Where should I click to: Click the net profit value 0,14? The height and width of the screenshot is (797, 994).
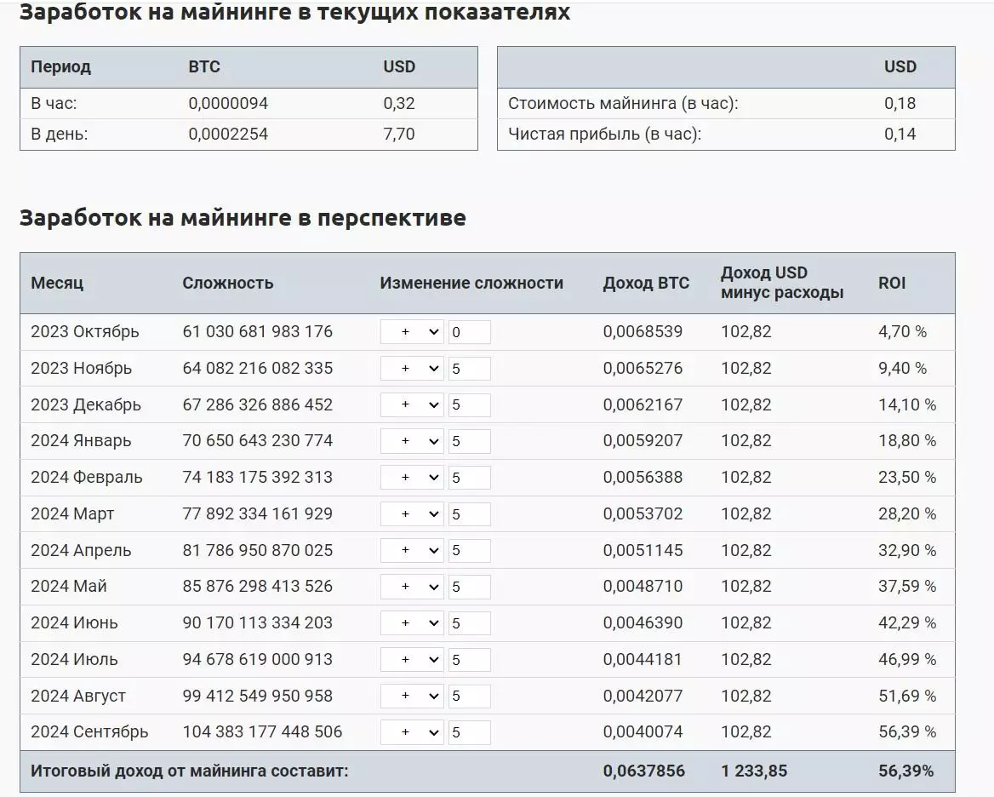[900, 134]
